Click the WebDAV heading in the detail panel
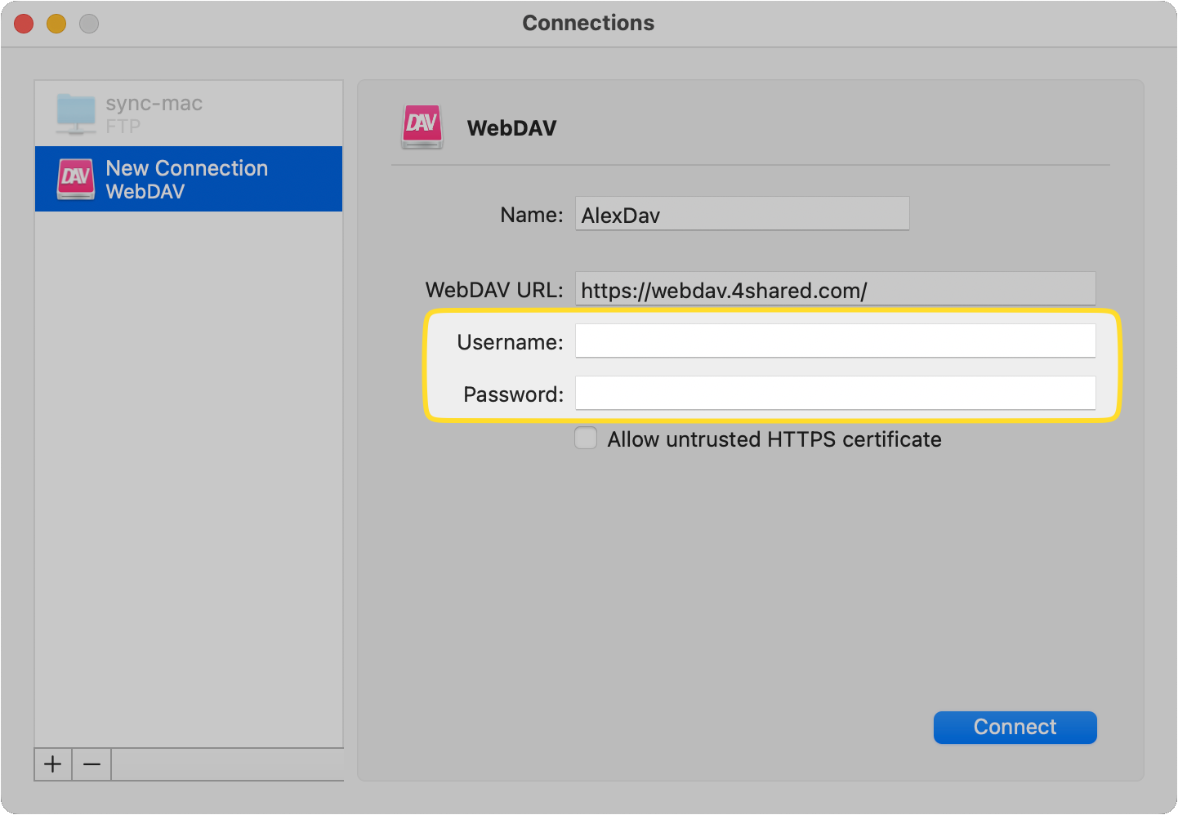The height and width of the screenshot is (815, 1178). (511, 127)
